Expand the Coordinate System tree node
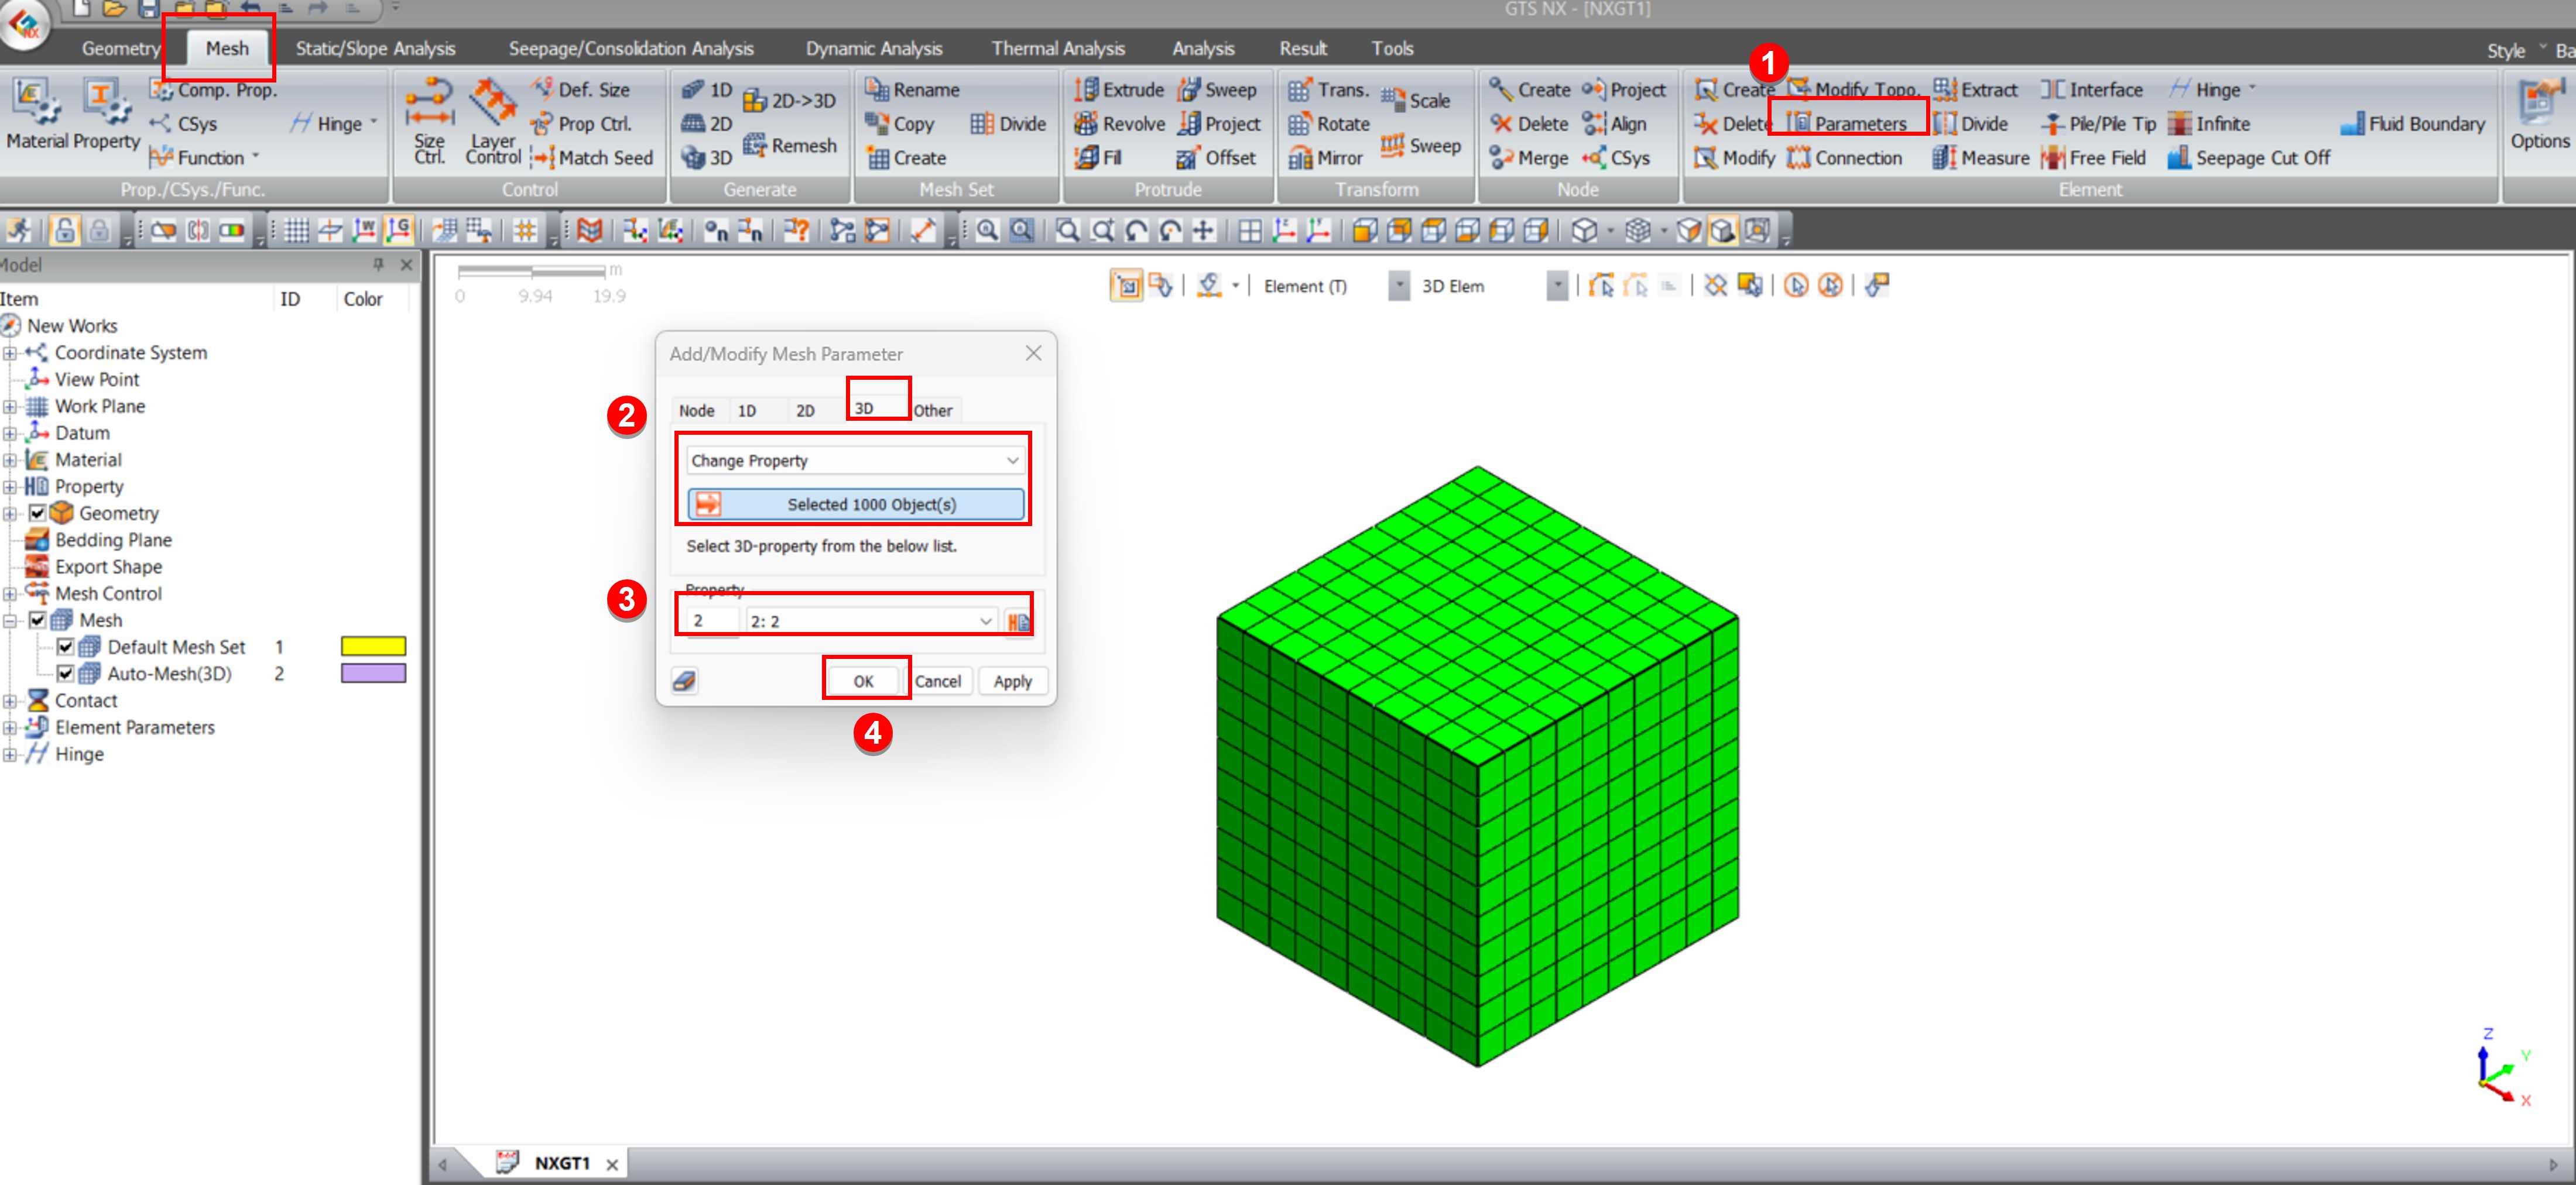The image size is (2576, 1185). point(10,353)
